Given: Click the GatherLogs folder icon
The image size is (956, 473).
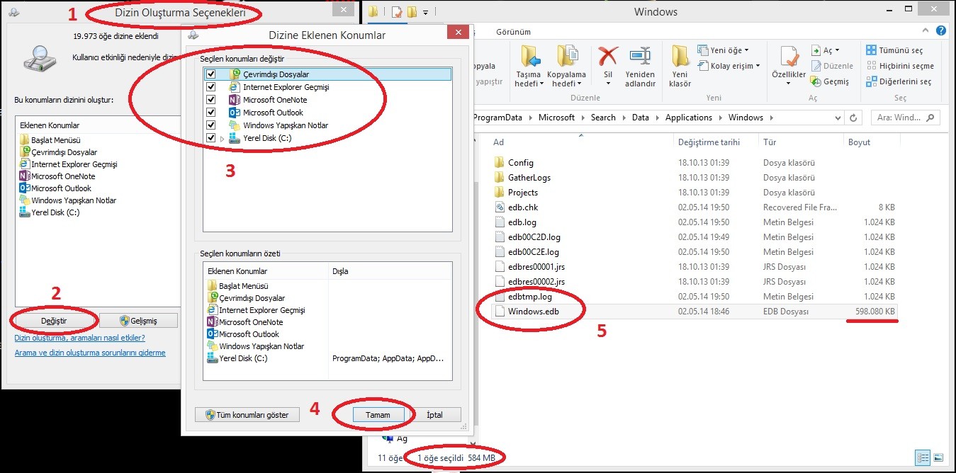Looking at the screenshot, I should 499,178.
